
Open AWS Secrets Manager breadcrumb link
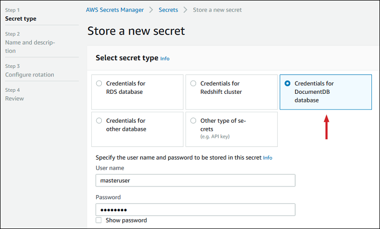coord(115,10)
